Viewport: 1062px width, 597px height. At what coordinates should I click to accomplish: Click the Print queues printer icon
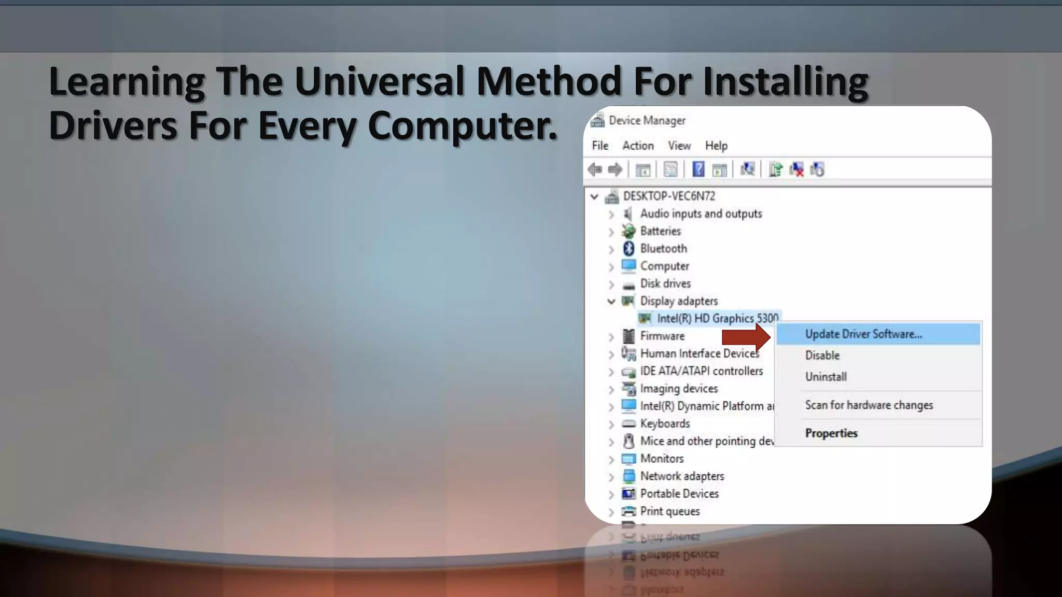point(628,511)
